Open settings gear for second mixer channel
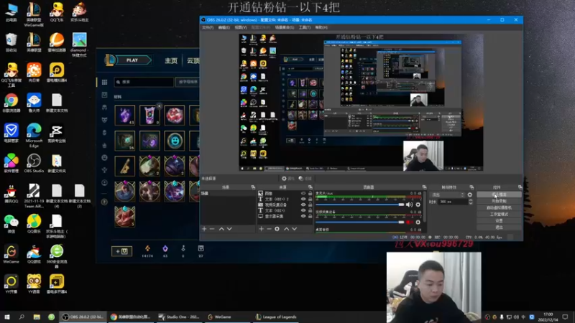575x323 pixels. pyautogui.click(x=418, y=223)
